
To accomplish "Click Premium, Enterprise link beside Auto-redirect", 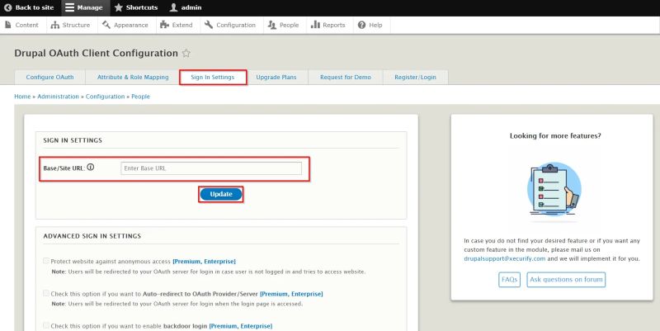I will (x=291, y=294).
